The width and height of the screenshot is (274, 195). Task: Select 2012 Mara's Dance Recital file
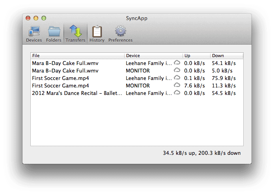point(77,93)
